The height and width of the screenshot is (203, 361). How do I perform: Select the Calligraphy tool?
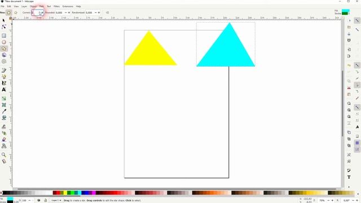(4, 83)
